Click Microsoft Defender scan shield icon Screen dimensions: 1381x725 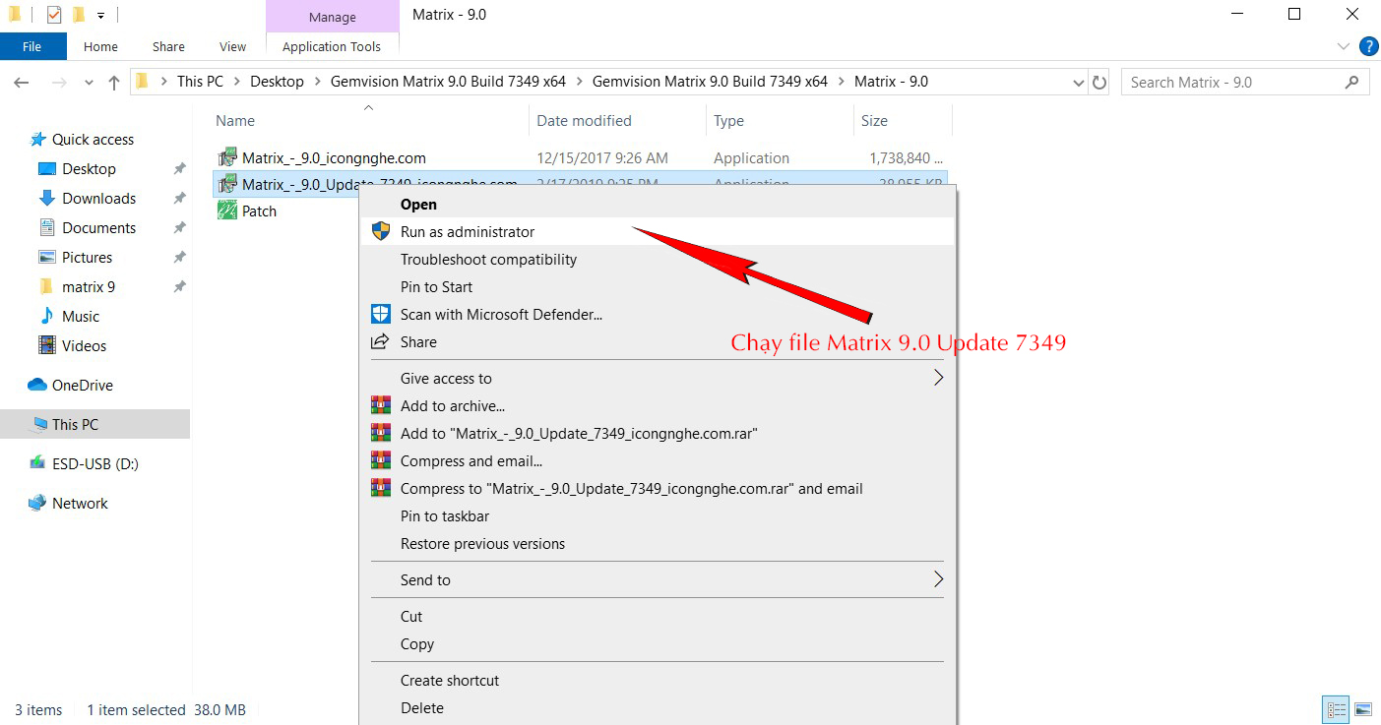point(380,314)
